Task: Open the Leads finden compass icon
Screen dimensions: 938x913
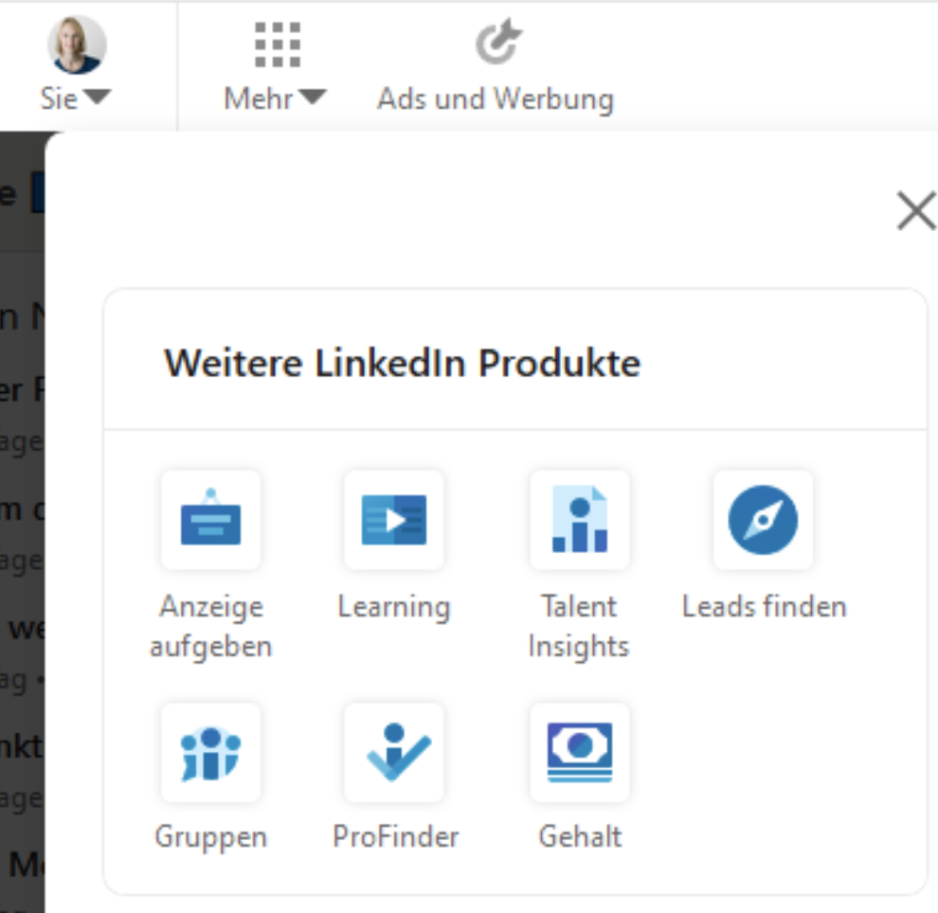Action: point(763,520)
